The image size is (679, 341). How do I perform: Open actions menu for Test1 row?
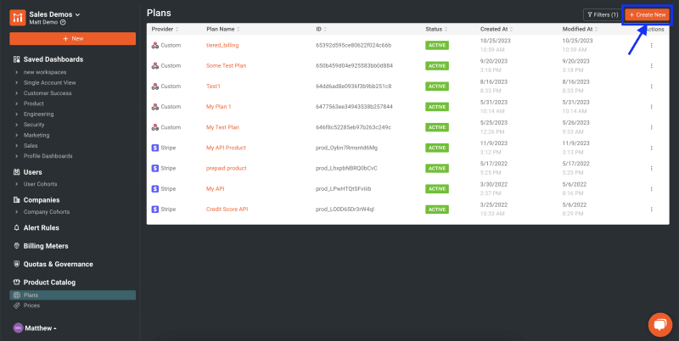(651, 87)
